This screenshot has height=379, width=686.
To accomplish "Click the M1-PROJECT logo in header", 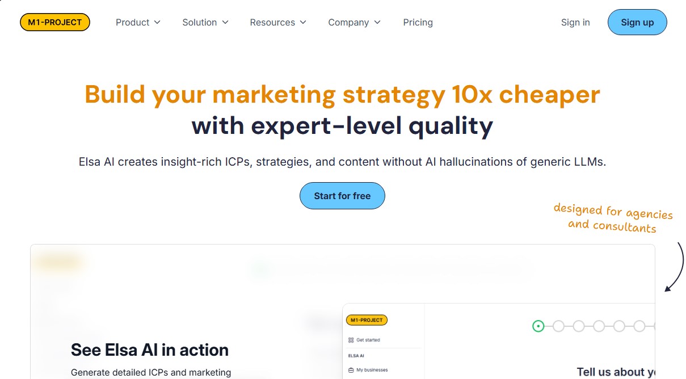I will 55,22.
